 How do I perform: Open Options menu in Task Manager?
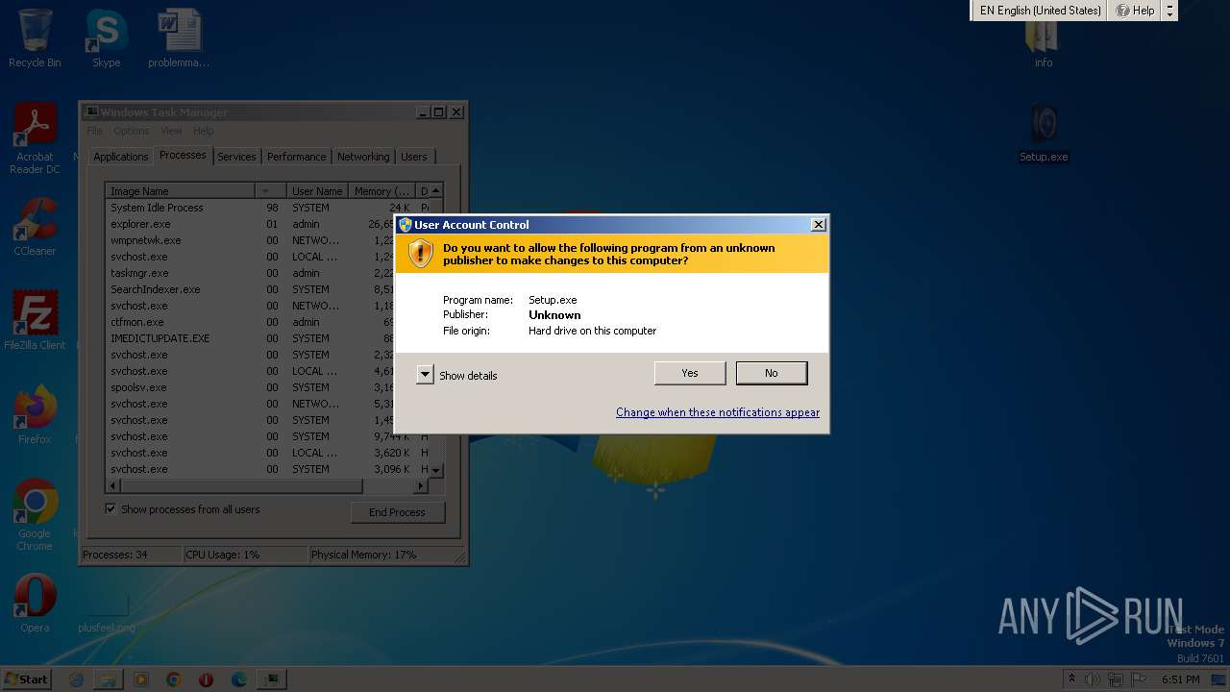[x=131, y=131]
